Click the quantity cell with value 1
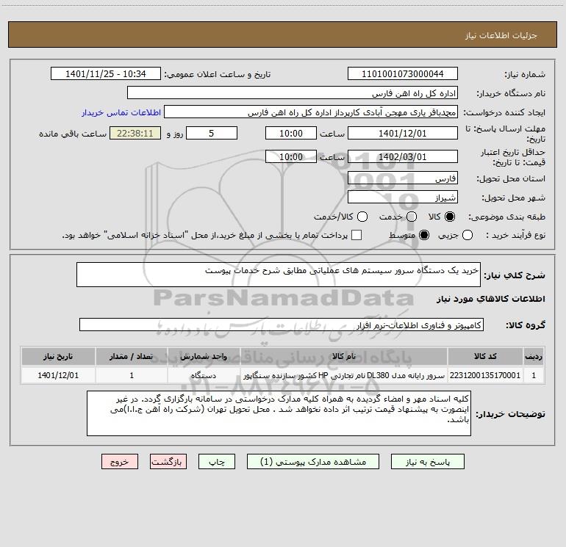566x547 pixels. (132, 375)
